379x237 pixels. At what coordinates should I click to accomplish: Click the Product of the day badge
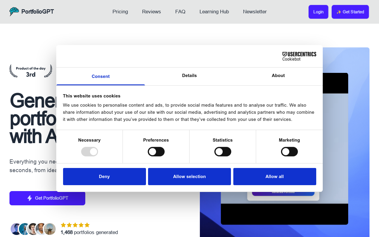(31, 71)
